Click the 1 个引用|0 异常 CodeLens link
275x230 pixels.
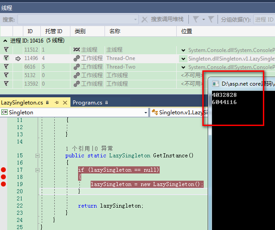pos(89,149)
